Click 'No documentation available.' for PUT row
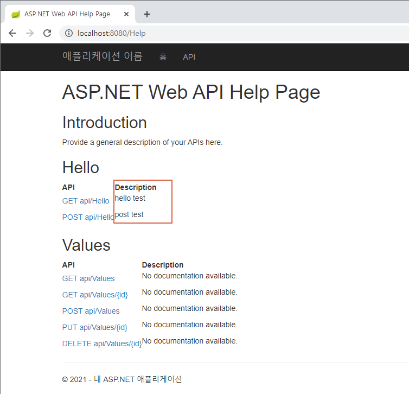Screen dimensions: 409x394 click(190, 325)
